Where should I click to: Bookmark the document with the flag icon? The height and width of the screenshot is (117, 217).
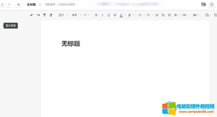[x=40, y=5]
